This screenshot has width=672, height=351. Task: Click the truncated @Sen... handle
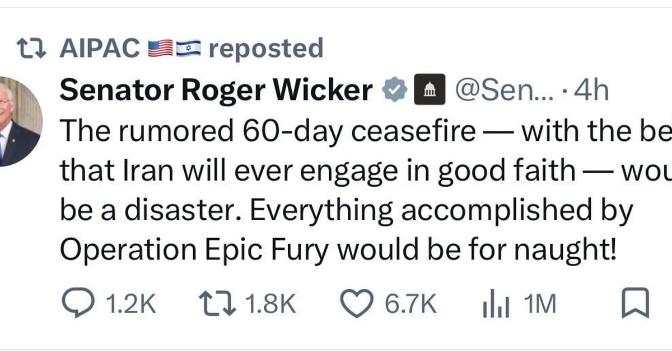tap(504, 90)
